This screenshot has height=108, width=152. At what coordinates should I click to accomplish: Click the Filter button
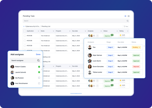[126, 26]
